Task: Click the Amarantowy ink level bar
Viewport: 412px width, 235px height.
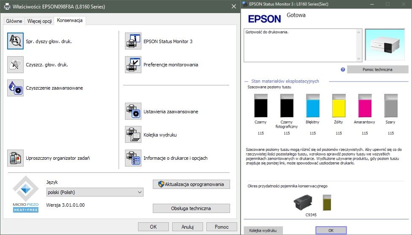Action: tap(365, 106)
